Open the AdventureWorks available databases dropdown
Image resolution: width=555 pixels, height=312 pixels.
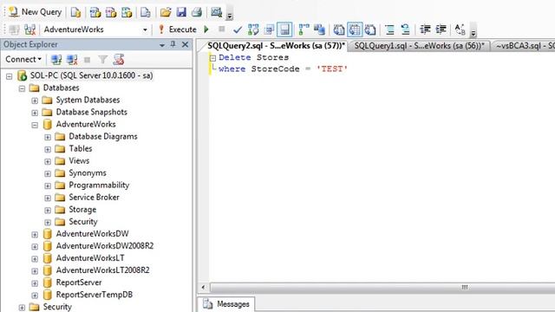(x=145, y=29)
